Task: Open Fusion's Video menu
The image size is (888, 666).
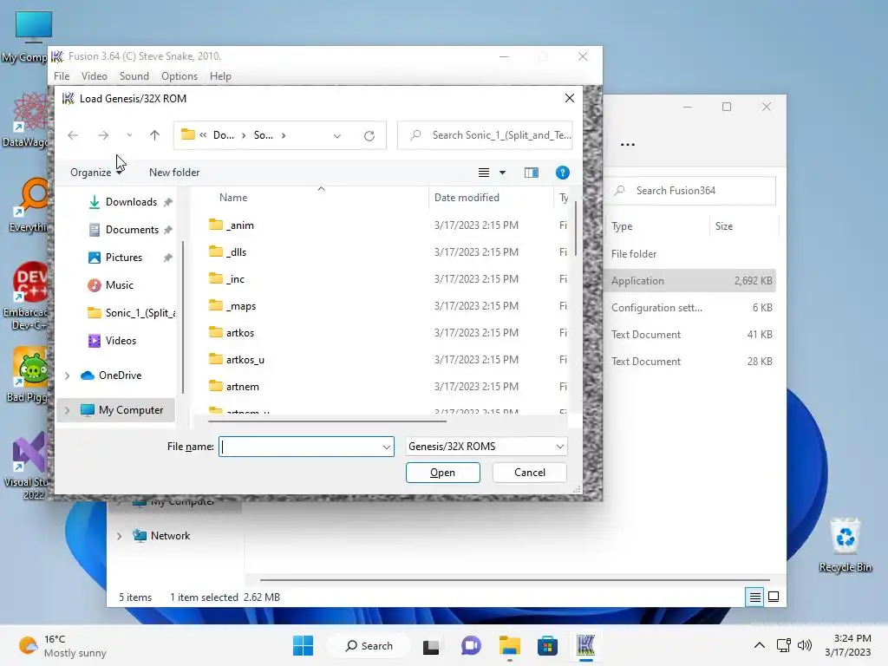Action: click(94, 76)
